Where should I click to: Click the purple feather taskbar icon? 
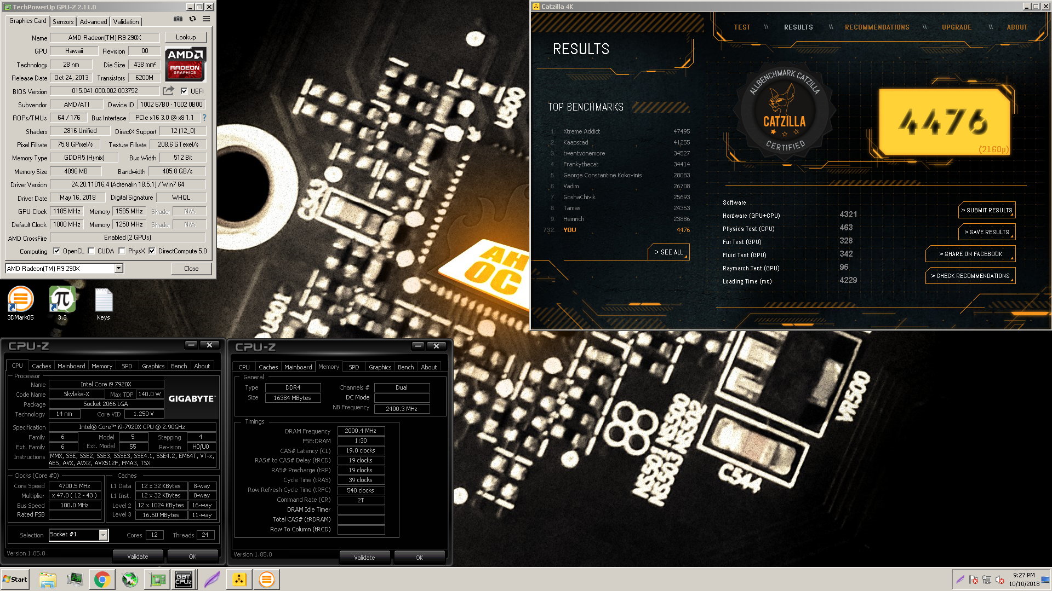click(x=212, y=580)
